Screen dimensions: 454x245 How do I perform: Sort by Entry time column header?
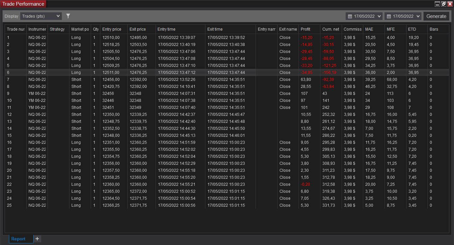[166, 29]
